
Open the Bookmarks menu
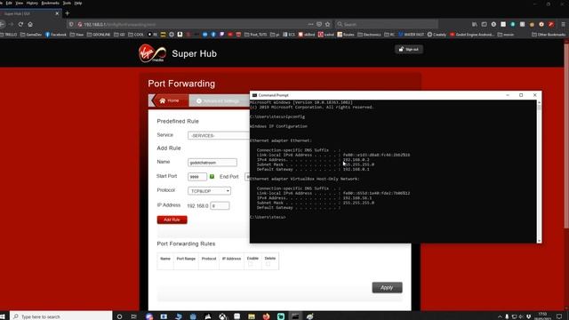pos(50,3)
